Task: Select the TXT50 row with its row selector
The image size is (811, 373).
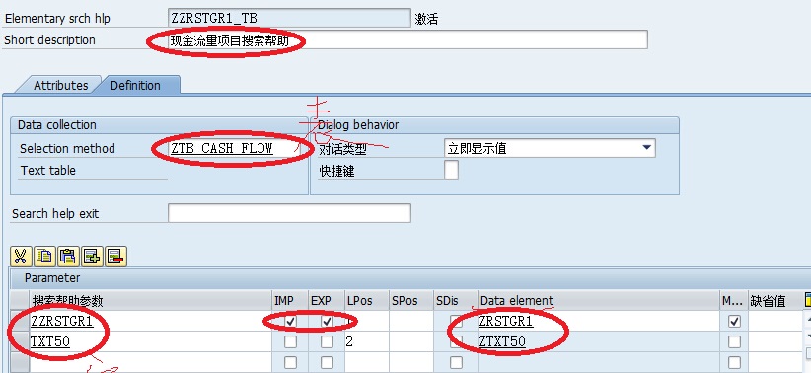Action: pyautogui.click(x=20, y=342)
